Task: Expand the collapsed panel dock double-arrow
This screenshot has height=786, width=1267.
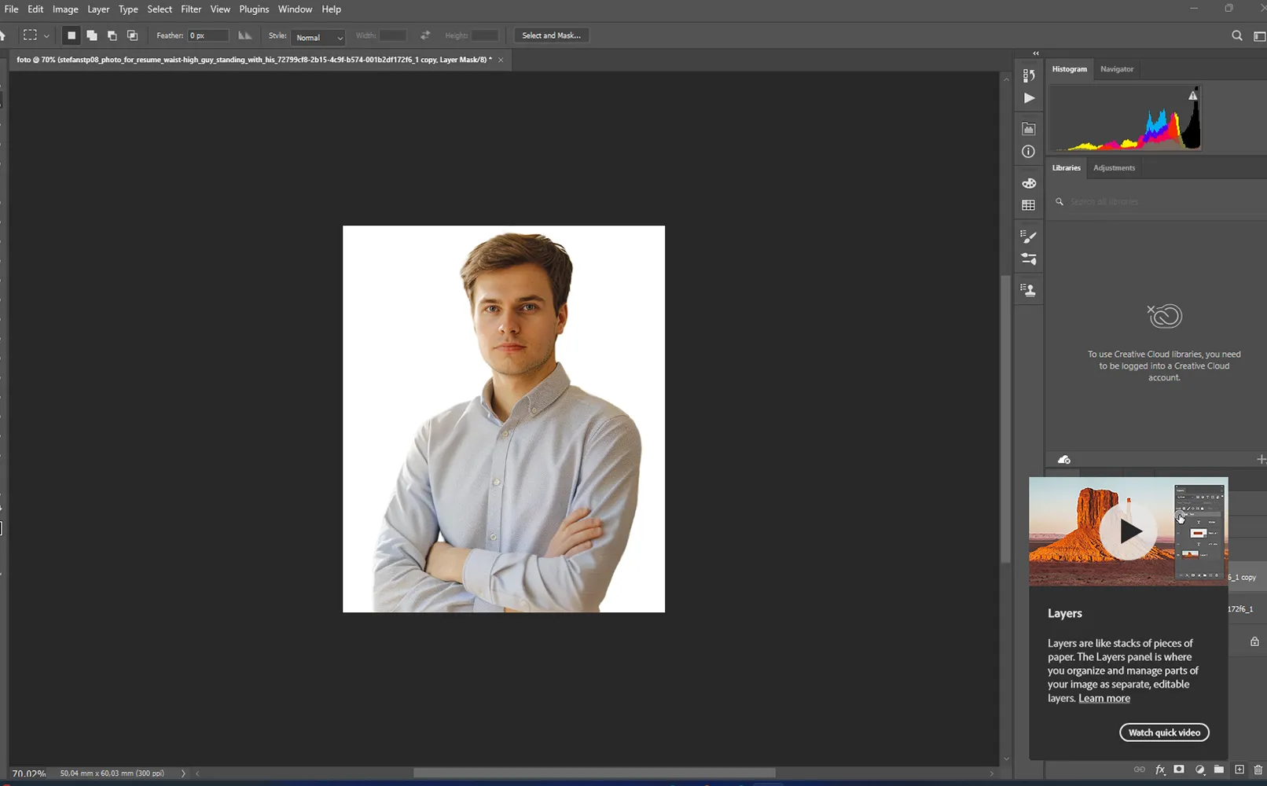Action: point(1036,53)
